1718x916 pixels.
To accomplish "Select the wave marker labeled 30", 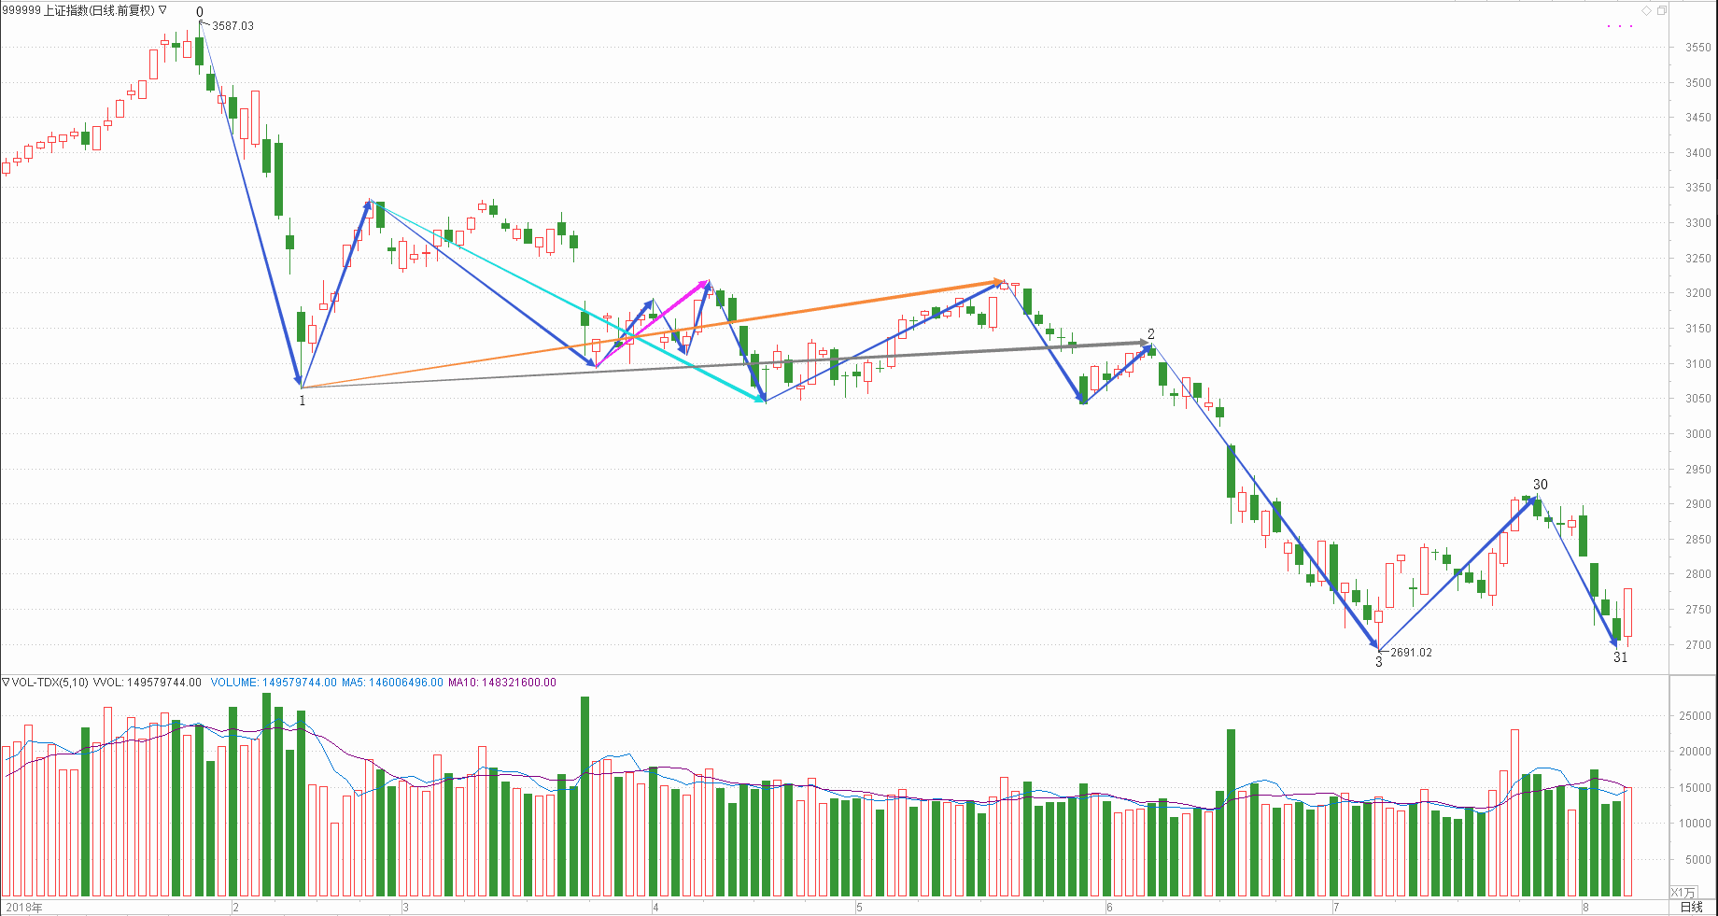I will tap(1541, 485).
